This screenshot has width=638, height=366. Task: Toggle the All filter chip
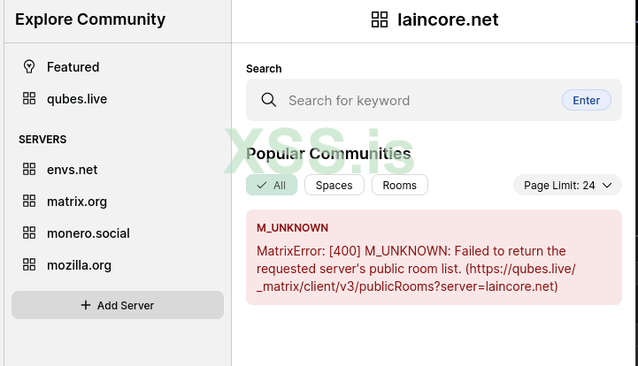point(272,185)
